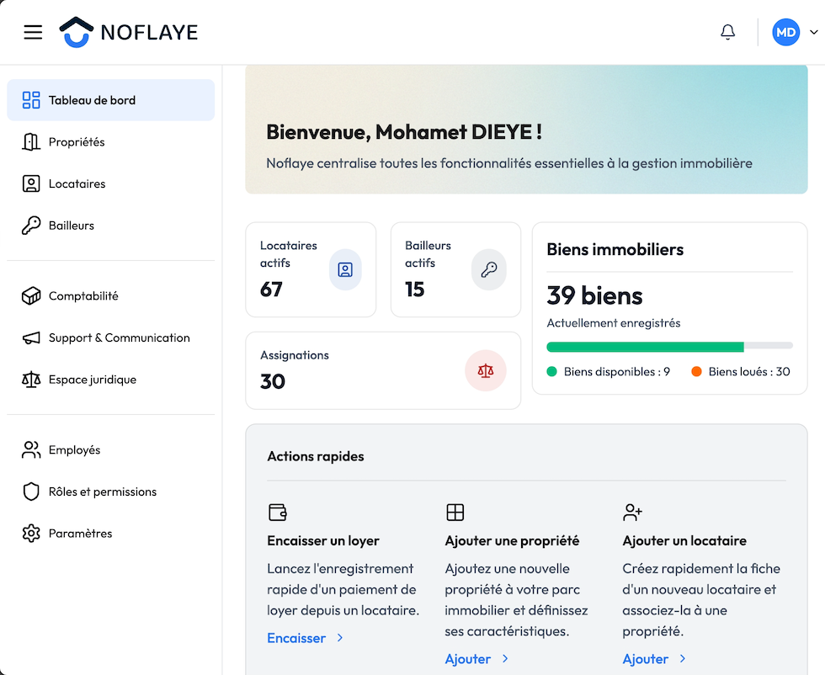Go to Employés page
Screen dimensions: 825x675
pos(111,449)
